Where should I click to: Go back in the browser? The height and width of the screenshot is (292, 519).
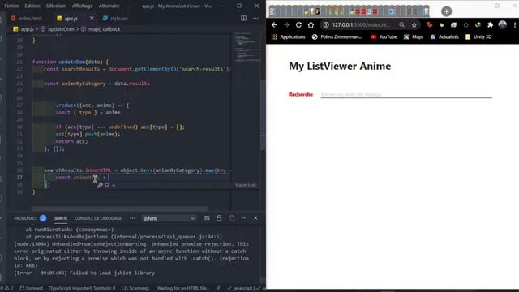pos(274,25)
